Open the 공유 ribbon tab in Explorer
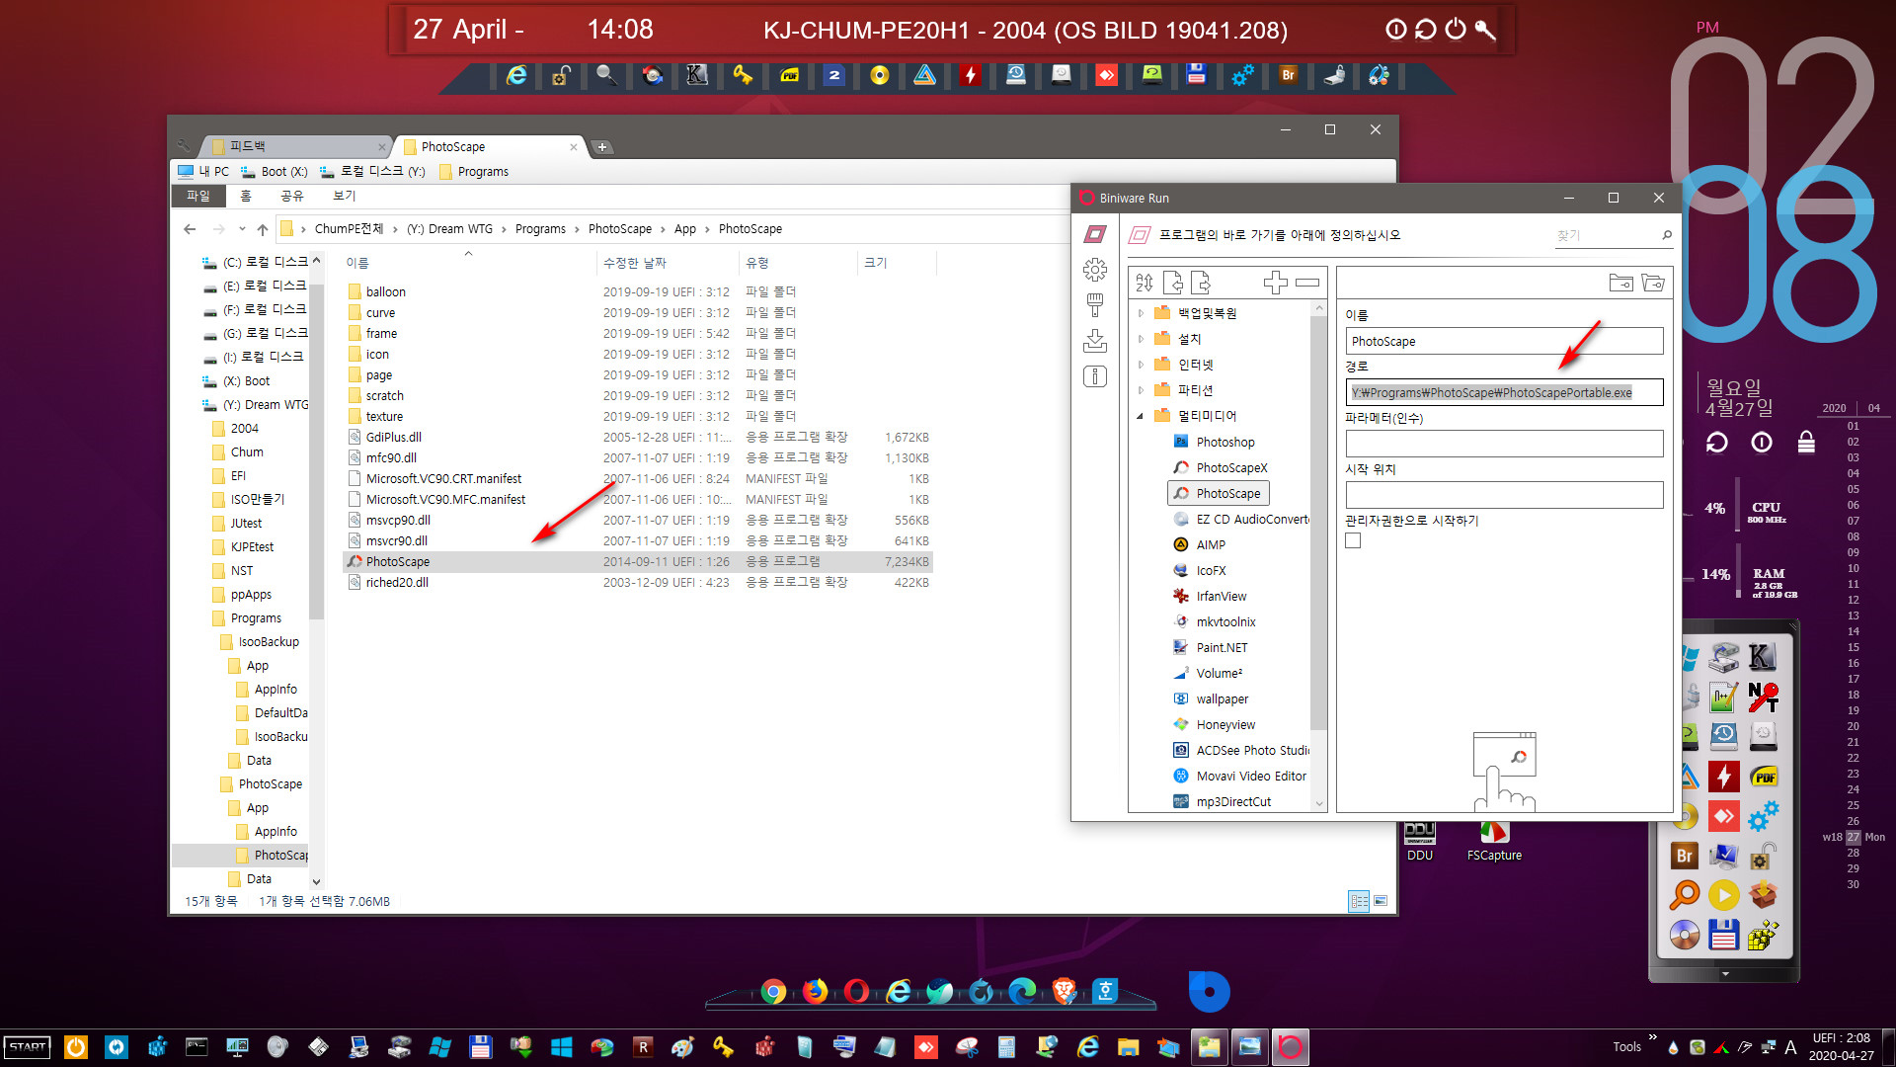This screenshot has width=1896, height=1067. (292, 196)
